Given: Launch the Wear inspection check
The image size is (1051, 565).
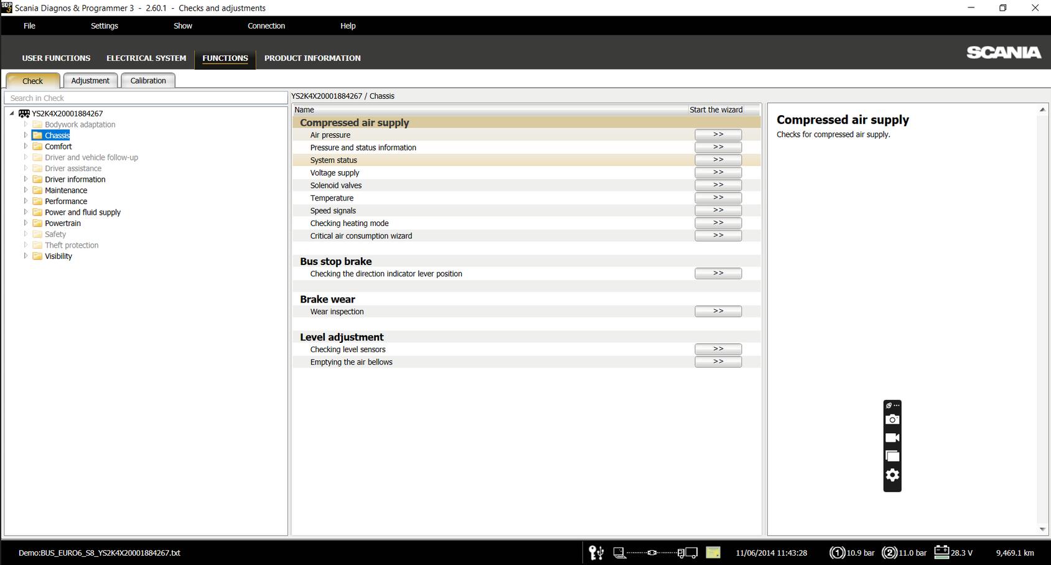Looking at the screenshot, I should [x=718, y=311].
